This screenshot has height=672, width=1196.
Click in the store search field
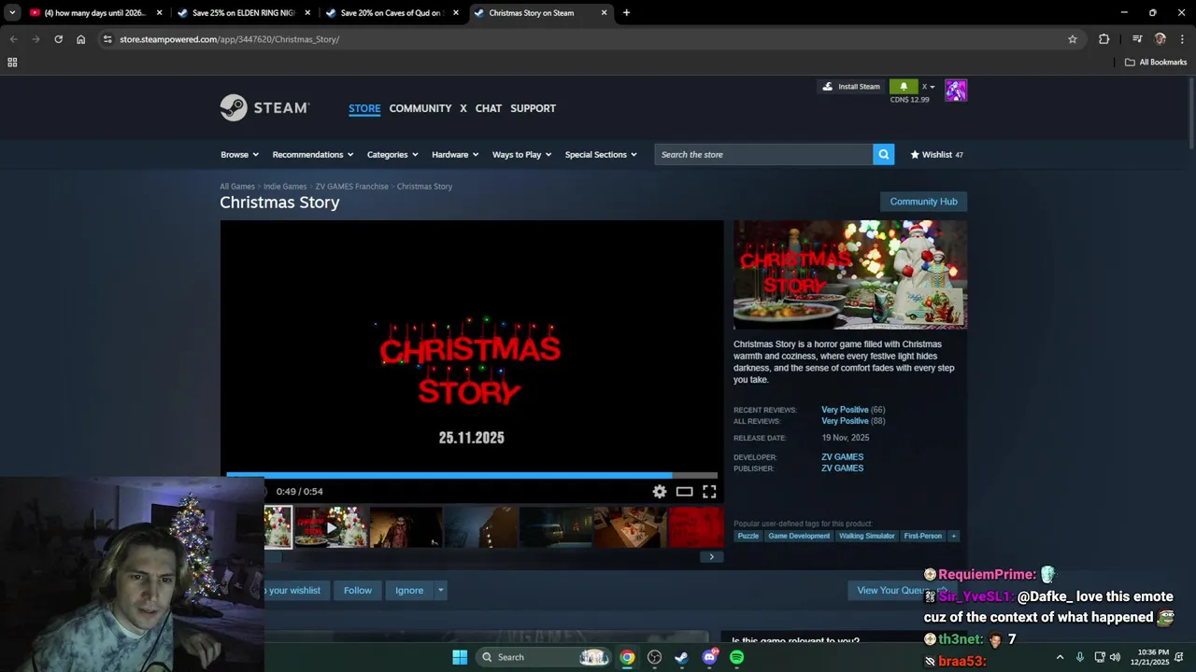coord(763,155)
